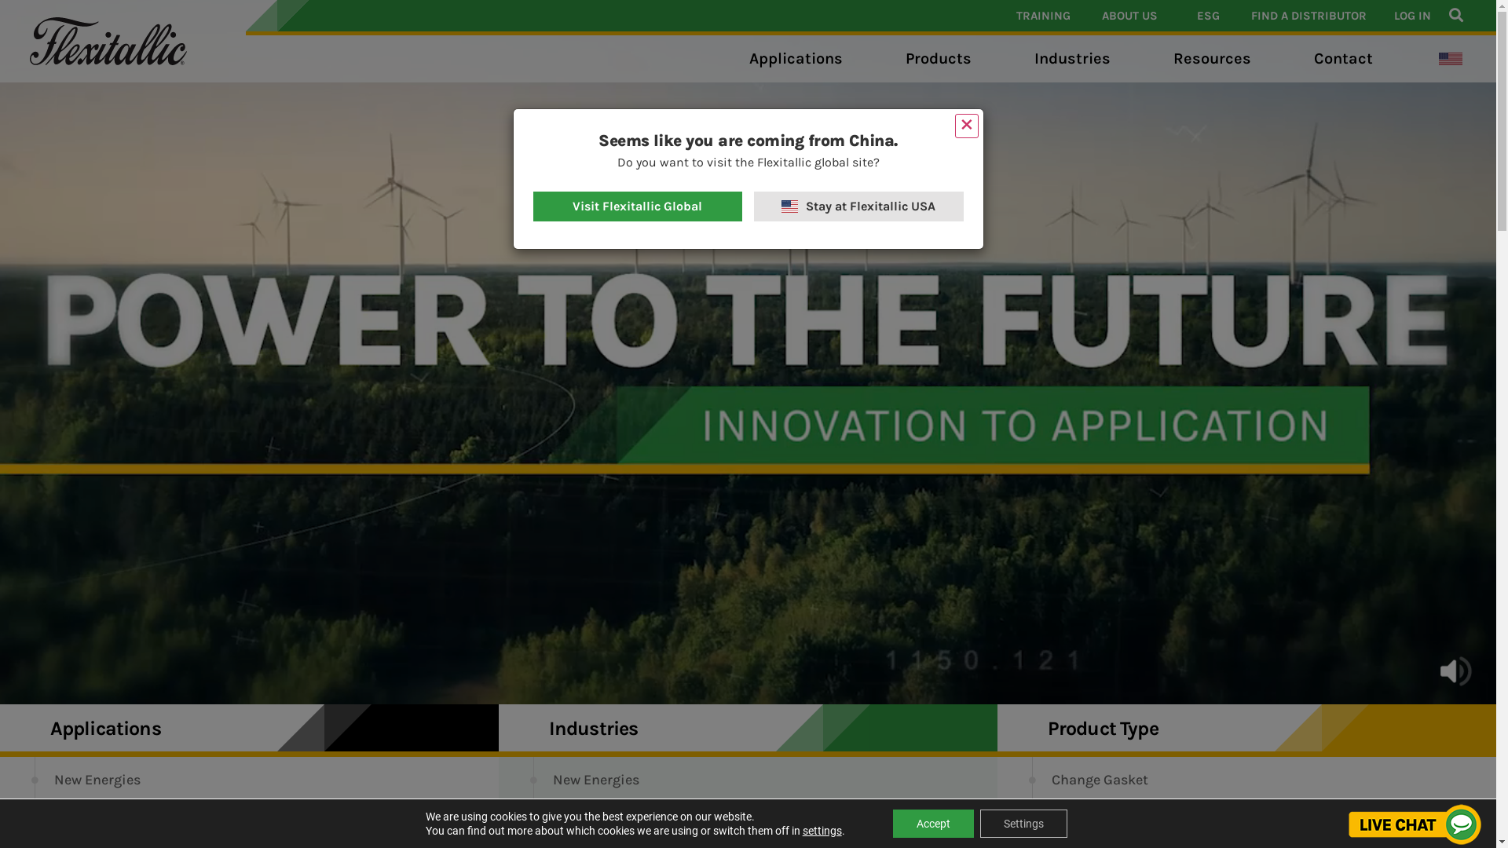Open the Contact menu
The image size is (1508, 848).
click(x=1343, y=59)
